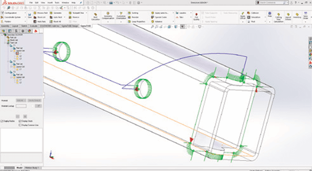This screenshot has height=171, width=312.
Task: Open the Simulation dropdown arrow
Action: (265, 18)
